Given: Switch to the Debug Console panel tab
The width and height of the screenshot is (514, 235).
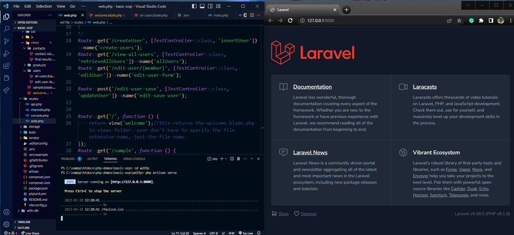Looking at the screenshot, I should pos(134,159).
